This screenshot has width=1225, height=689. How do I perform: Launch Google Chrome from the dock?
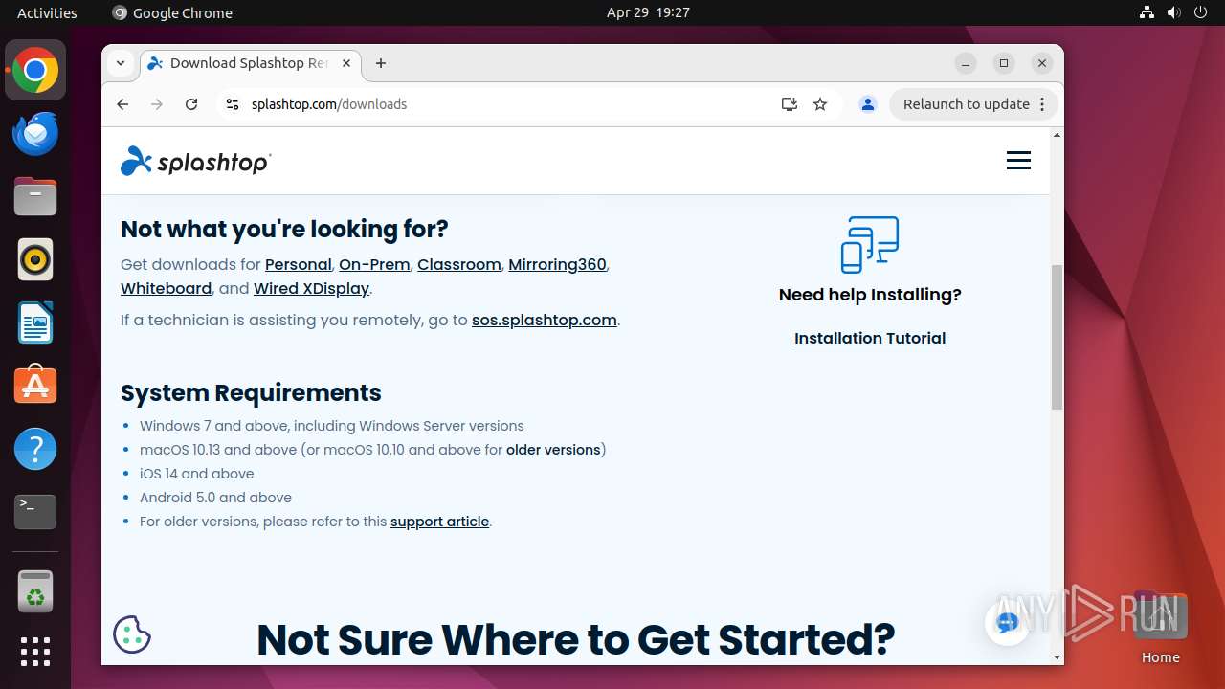coord(35,71)
